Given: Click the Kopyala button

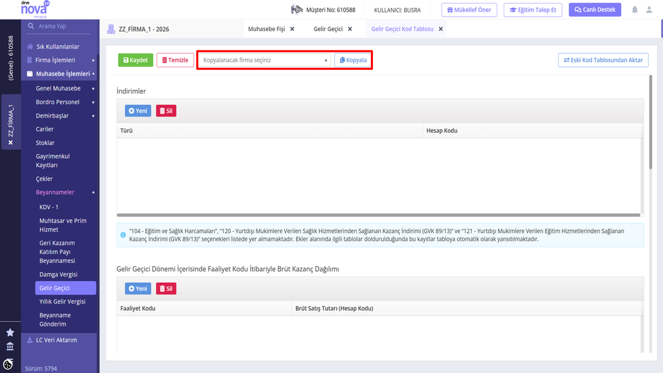Looking at the screenshot, I should pyautogui.click(x=353, y=60).
